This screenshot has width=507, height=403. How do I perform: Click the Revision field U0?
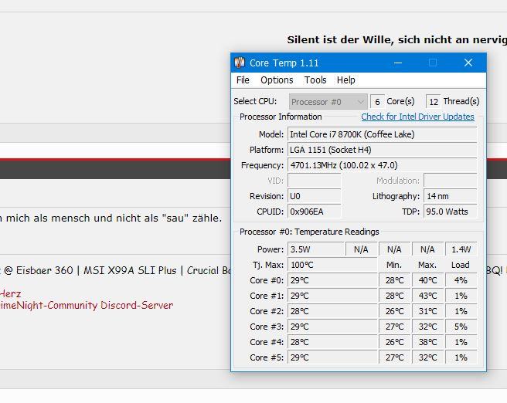click(x=315, y=196)
